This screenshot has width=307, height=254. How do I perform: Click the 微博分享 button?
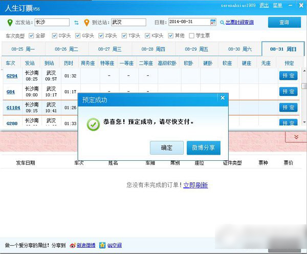(x=204, y=147)
